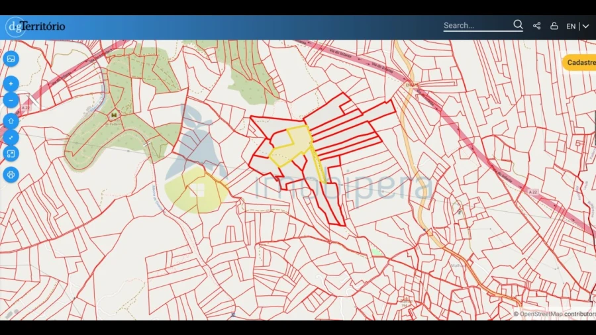This screenshot has width=596, height=335.
Task: Click the dgTerritório logo
Action: tap(36, 26)
